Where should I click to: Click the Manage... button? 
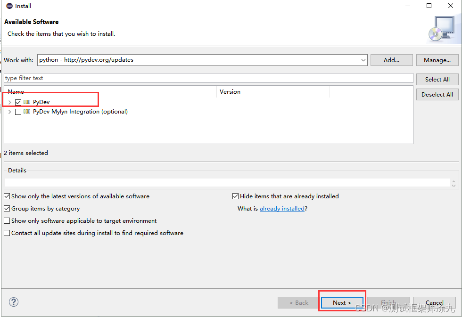point(437,60)
